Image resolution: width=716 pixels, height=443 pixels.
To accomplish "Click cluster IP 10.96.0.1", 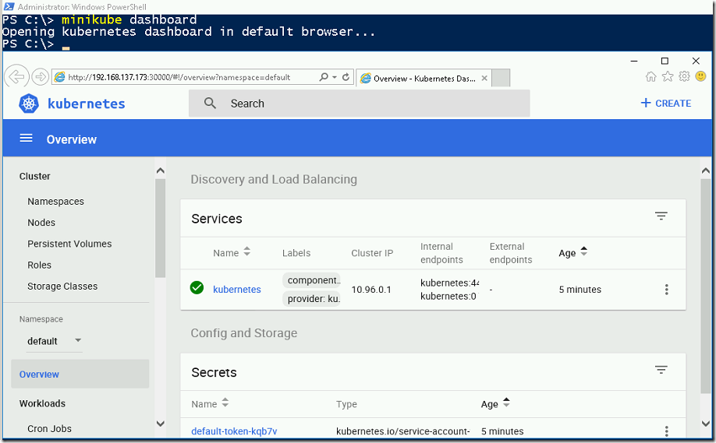I will (371, 290).
